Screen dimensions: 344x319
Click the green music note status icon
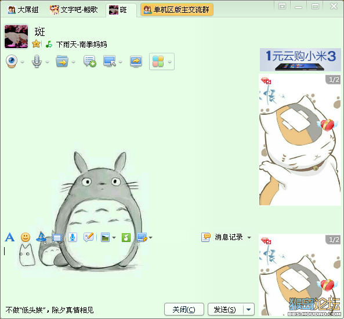(x=49, y=44)
